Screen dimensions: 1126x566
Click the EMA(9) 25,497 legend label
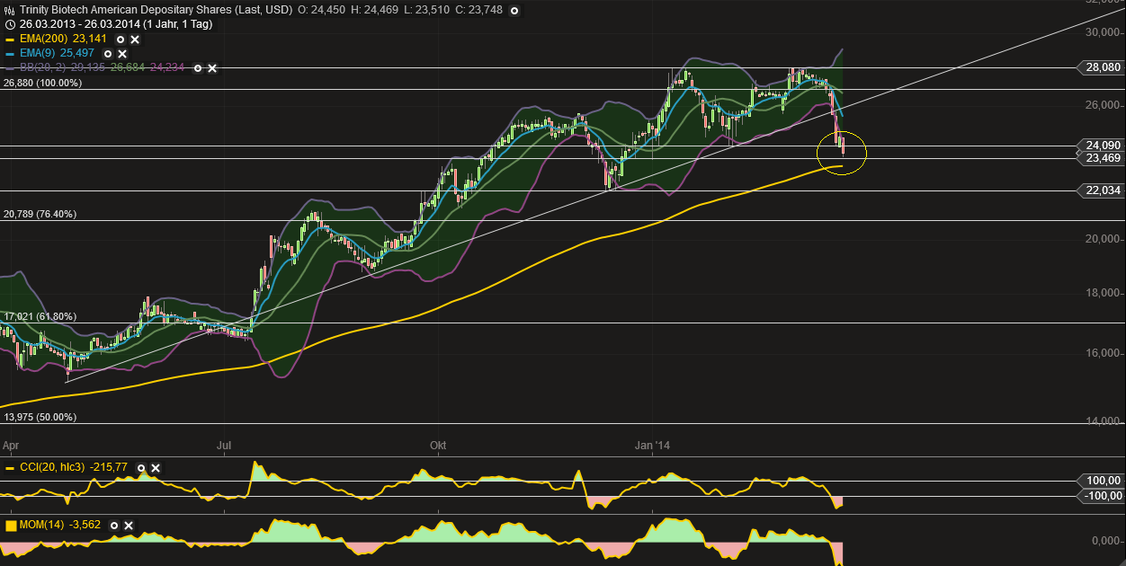[x=58, y=54]
